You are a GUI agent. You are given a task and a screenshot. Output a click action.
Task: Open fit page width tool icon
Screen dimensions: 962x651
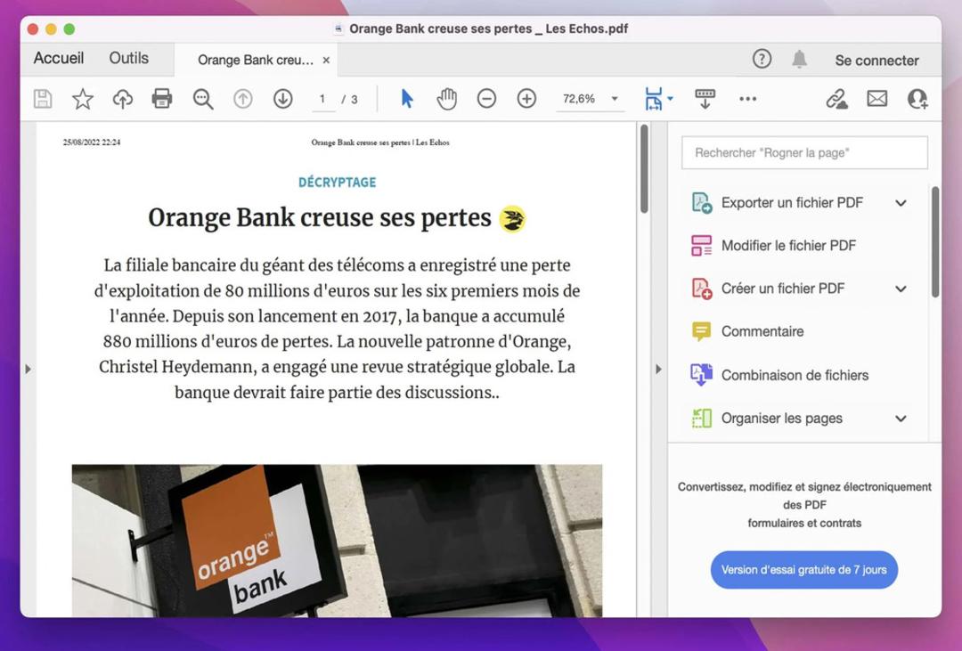point(654,99)
